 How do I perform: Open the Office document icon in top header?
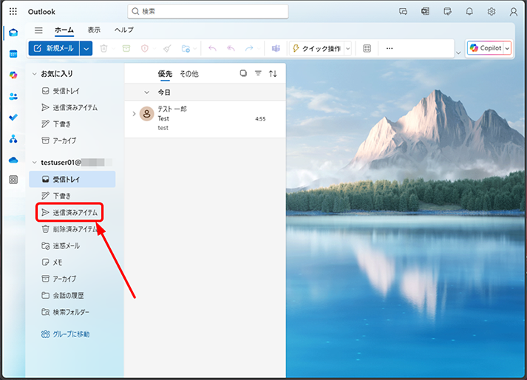pos(425,12)
